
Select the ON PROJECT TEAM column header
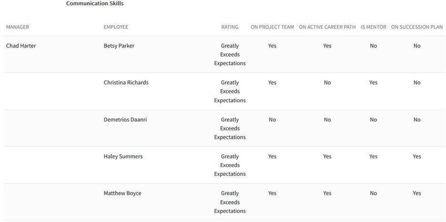pyautogui.click(x=272, y=27)
